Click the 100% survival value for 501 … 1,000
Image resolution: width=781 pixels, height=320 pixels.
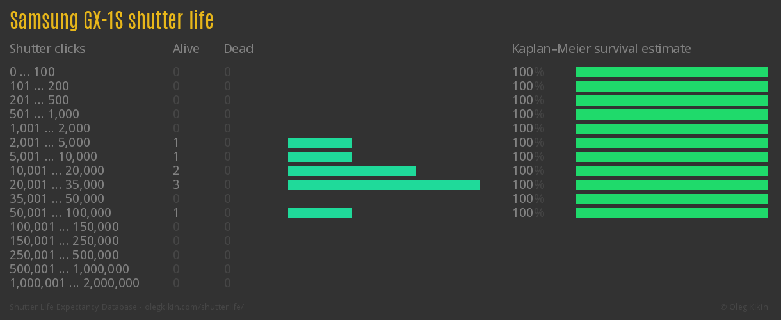[x=527, y=115]
